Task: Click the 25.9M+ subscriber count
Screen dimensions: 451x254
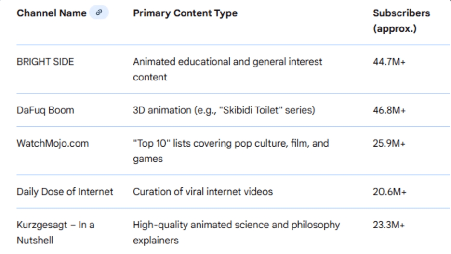Action: point(389,144)
